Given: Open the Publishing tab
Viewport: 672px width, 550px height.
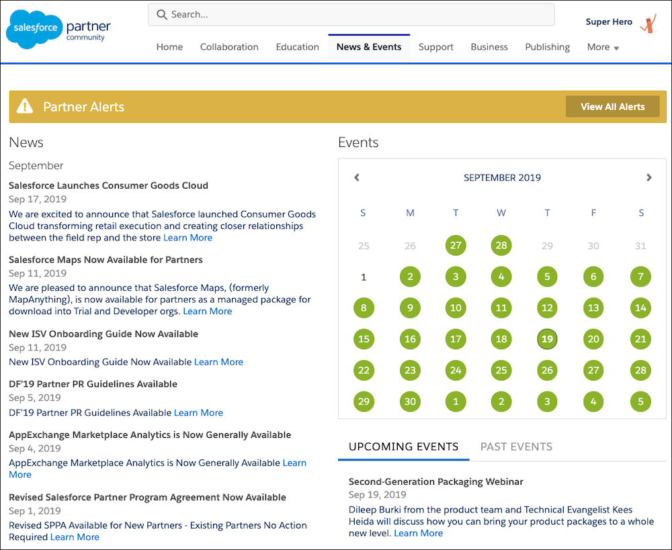Looking at the screenshot, I should [547, 47].
